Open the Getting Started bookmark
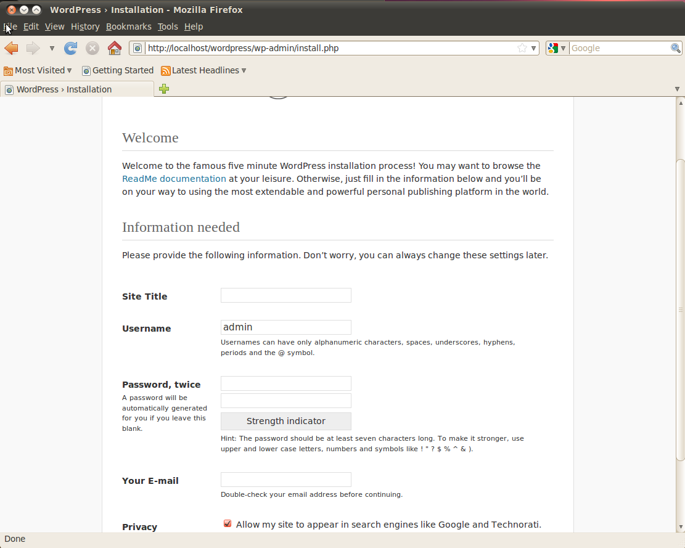Viewport: 685px width, 548px height. click(118, 70)
